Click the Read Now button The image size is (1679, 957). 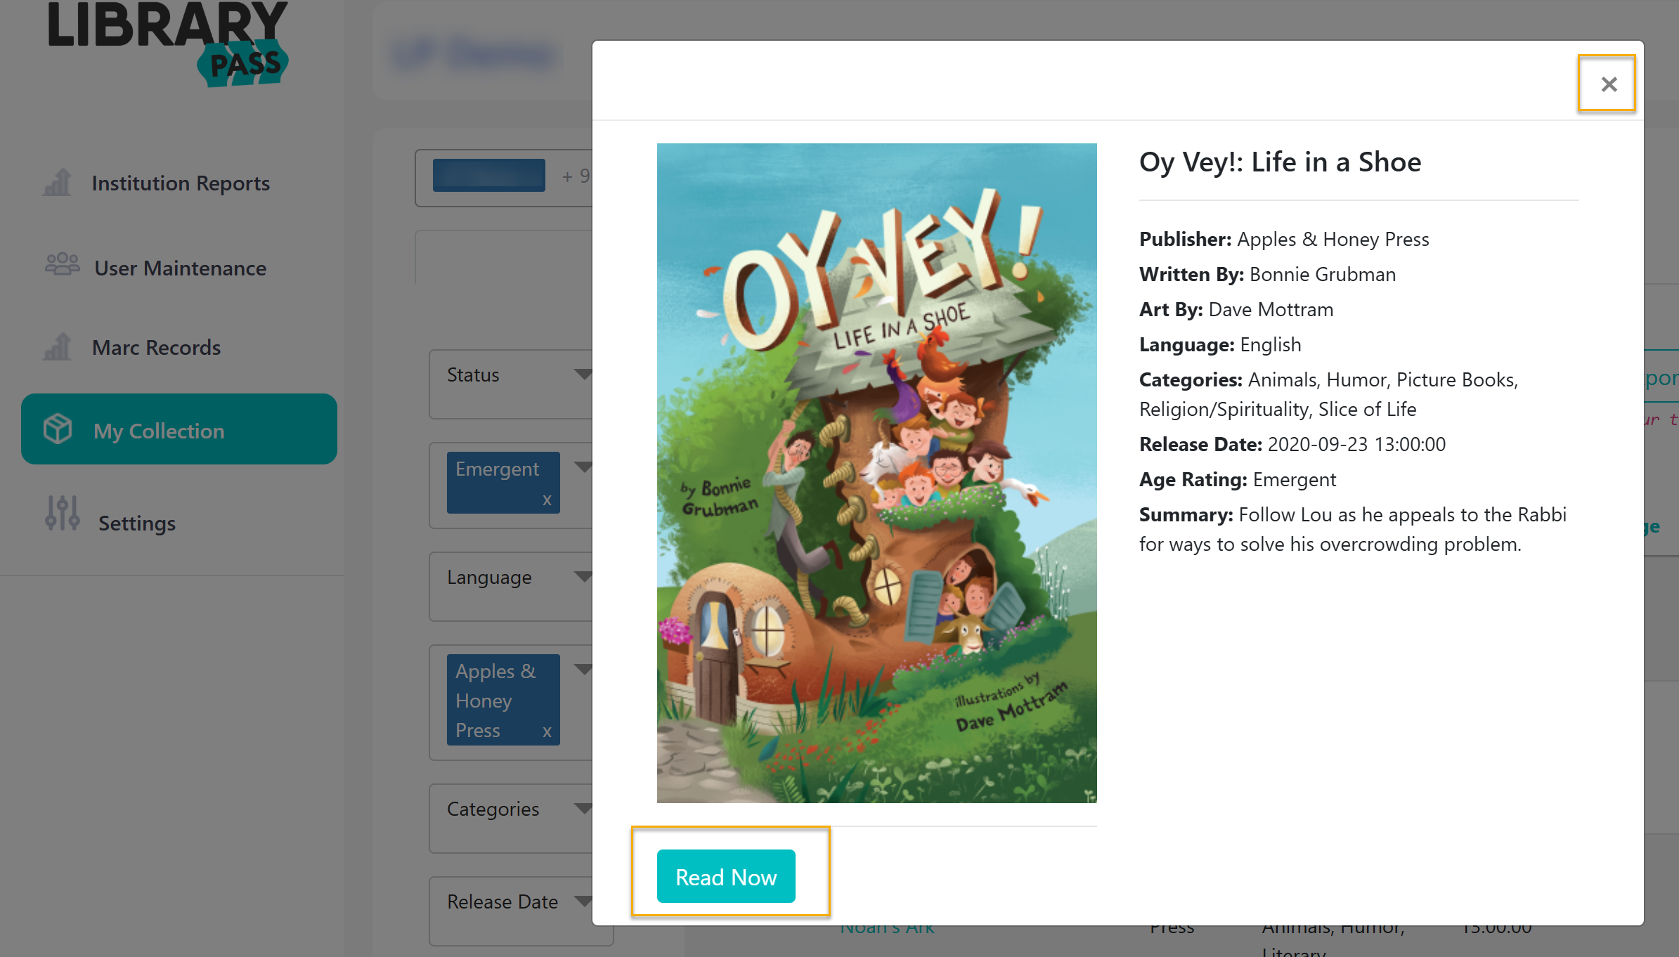point(726,876)
